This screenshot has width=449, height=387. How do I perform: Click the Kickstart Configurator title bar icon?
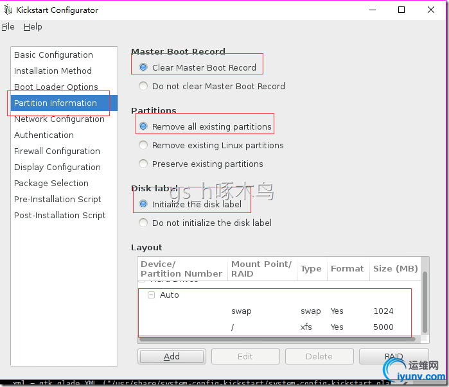point(8,10)
